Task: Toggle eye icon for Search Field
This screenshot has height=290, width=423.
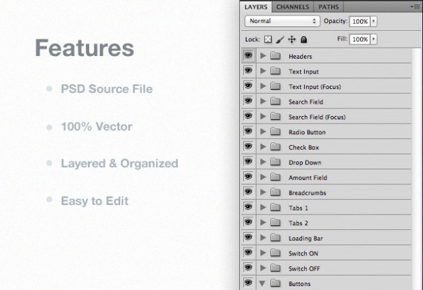Action: pos(248,100)
